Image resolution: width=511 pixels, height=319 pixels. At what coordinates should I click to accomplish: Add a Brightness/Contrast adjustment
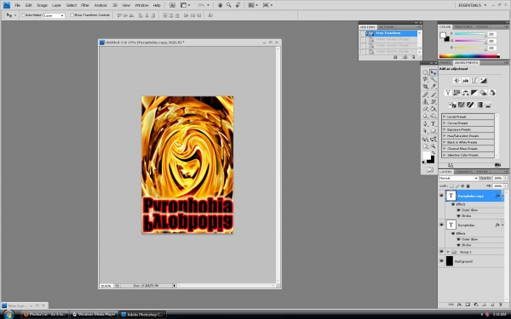(456, 81)
